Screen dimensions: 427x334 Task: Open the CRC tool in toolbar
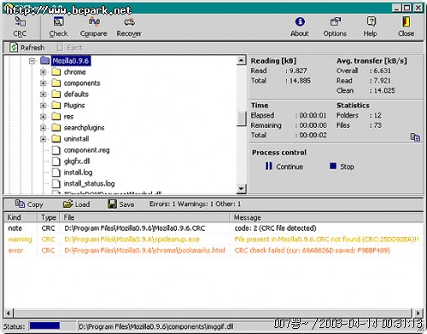click(x=20, y=27)
